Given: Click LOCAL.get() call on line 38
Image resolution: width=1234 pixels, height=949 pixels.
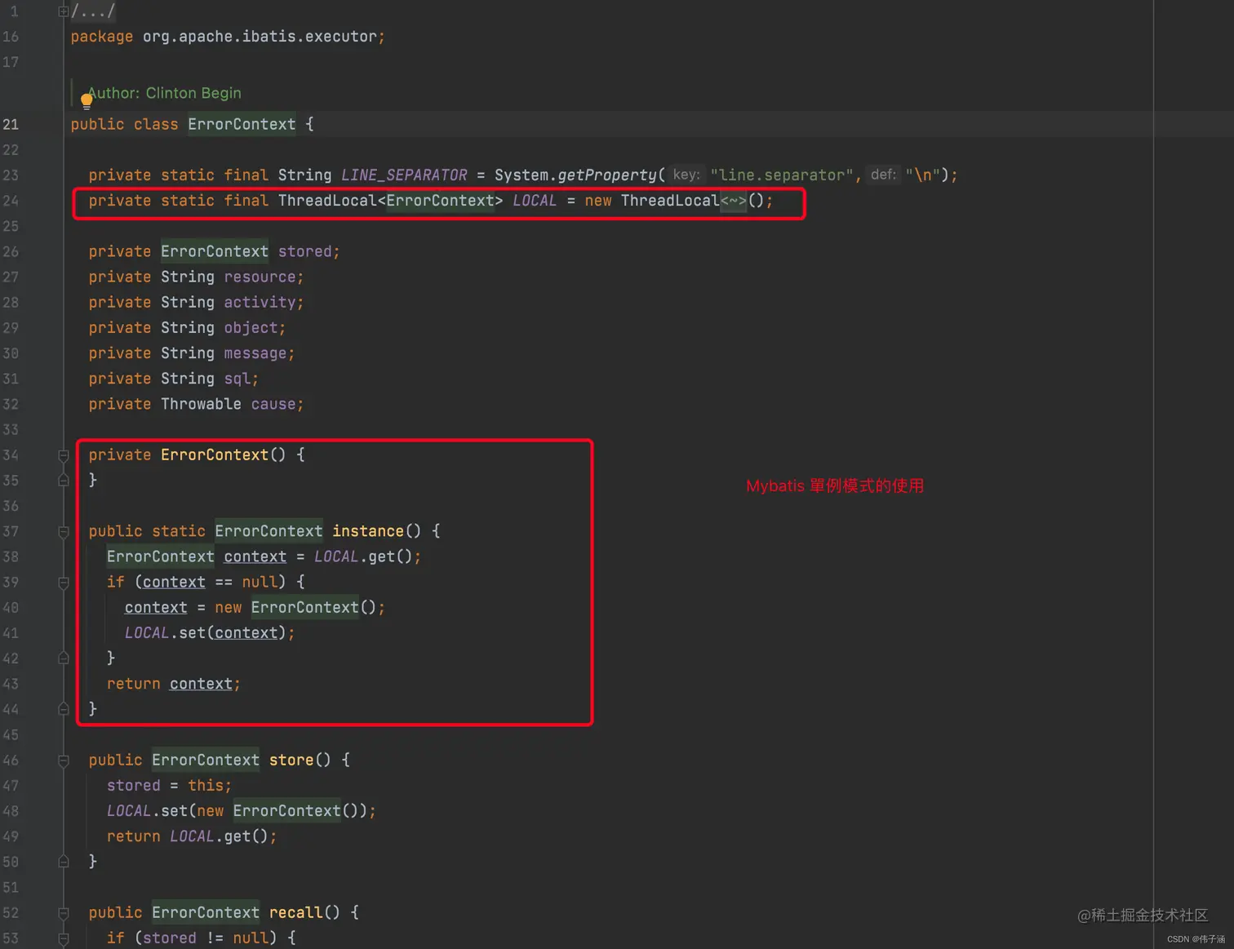Looking at the screenshot, I should tap(364, 557).
